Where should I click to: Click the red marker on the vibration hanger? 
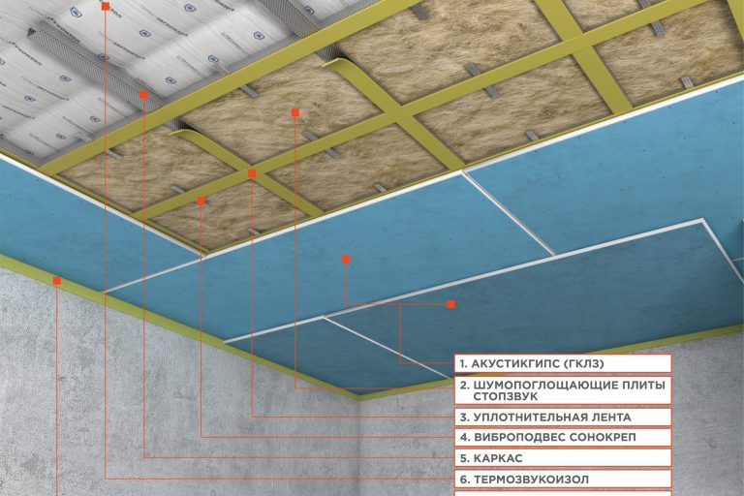pos(201,201)
